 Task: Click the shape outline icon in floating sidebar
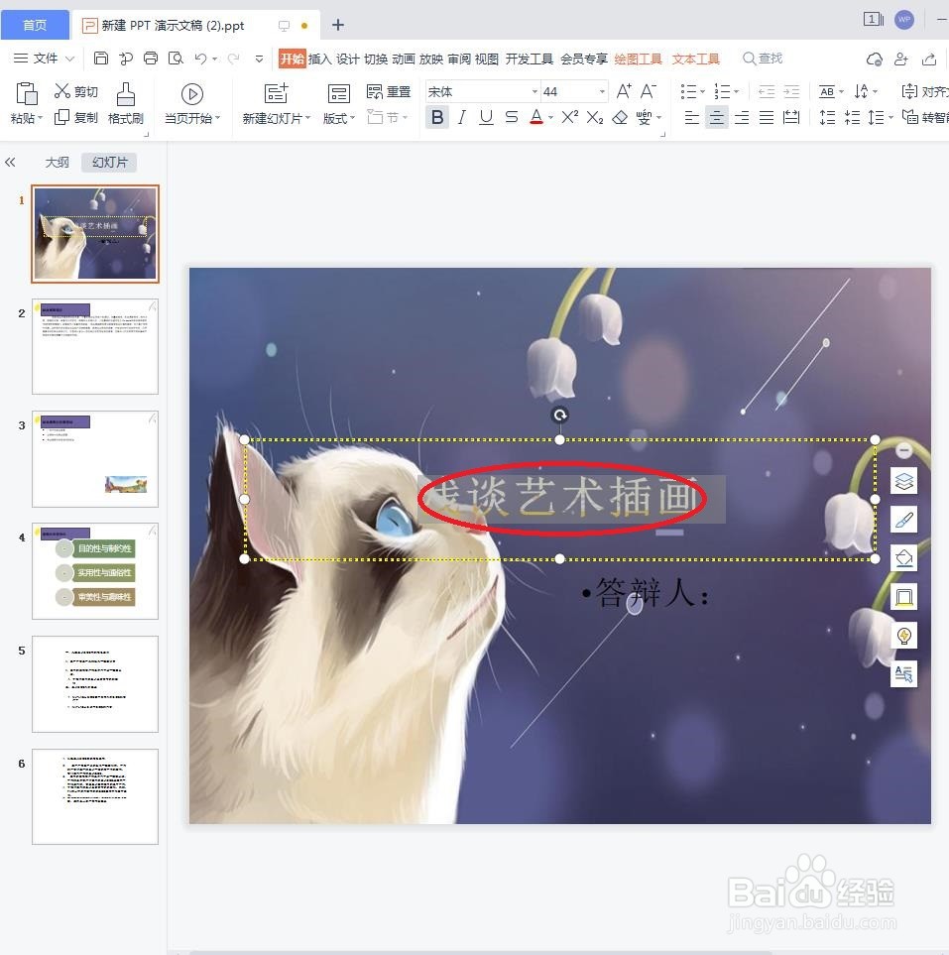(x=904, y=597)
